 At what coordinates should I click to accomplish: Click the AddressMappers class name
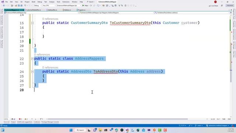pos(89,58)
